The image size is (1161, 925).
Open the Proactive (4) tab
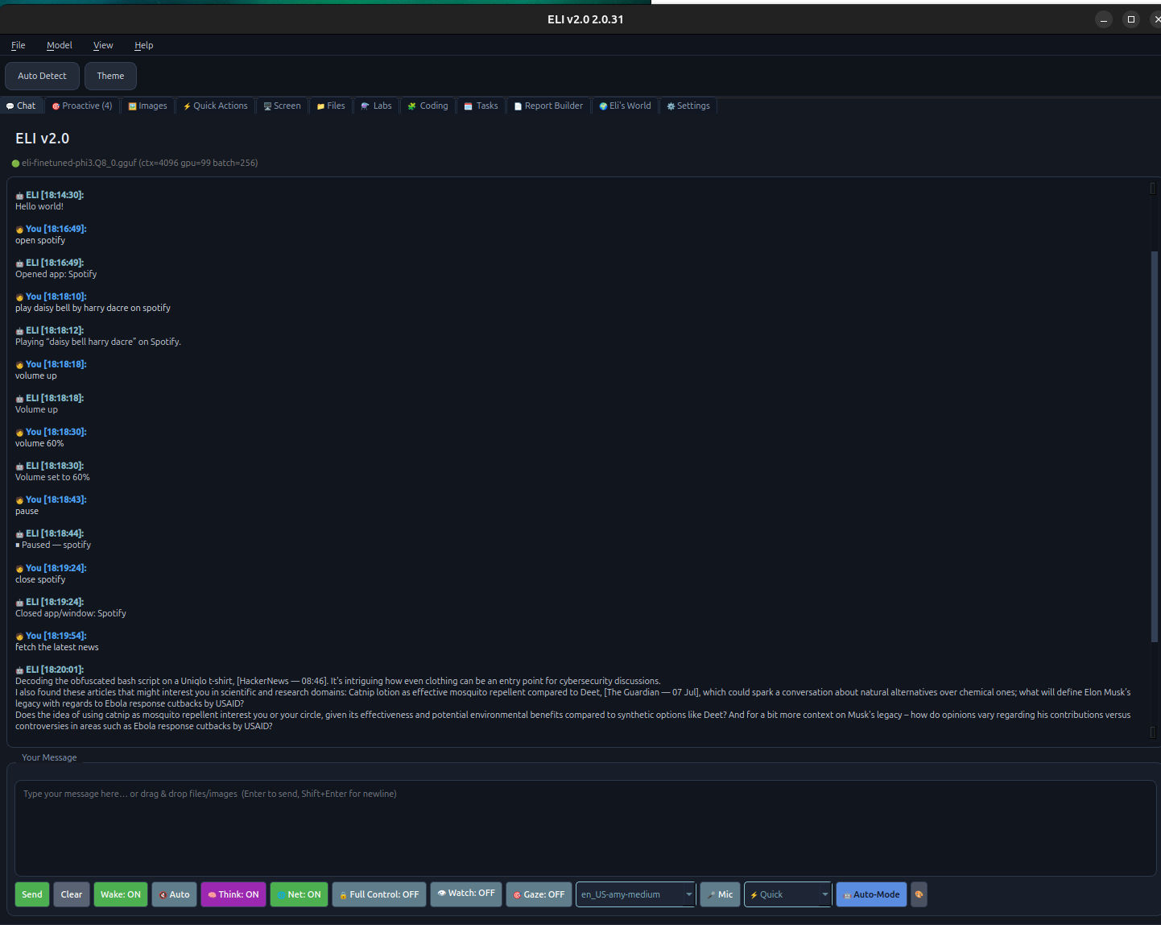[82, 106]
